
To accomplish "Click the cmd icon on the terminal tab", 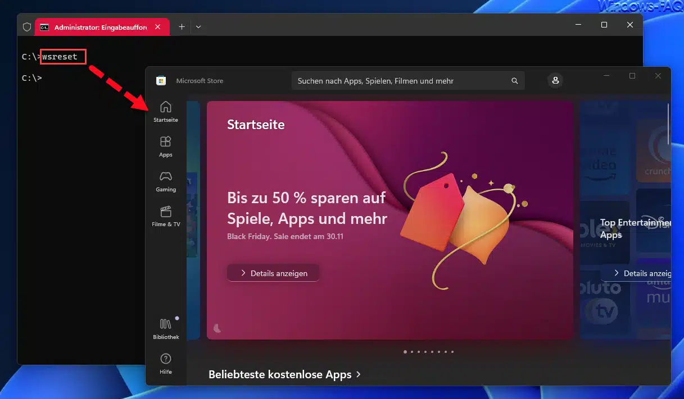I will 44,27.
